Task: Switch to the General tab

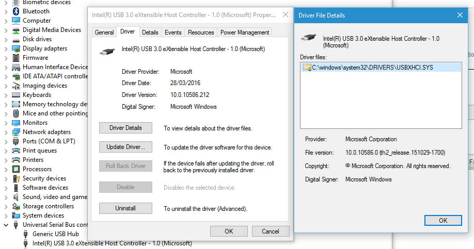Action: point(104,32)
